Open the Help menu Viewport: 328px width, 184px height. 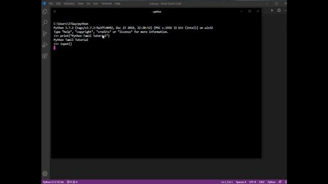117,4
